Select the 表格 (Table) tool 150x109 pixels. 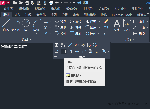(x=139, y=33)
